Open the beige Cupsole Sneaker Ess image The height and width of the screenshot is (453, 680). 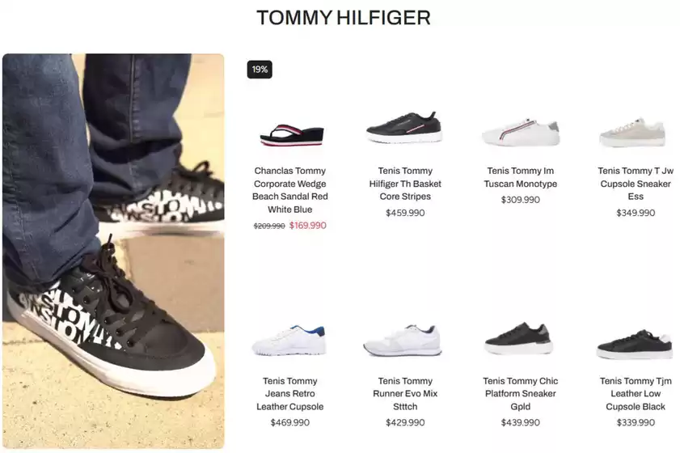(x=632, y=132)
